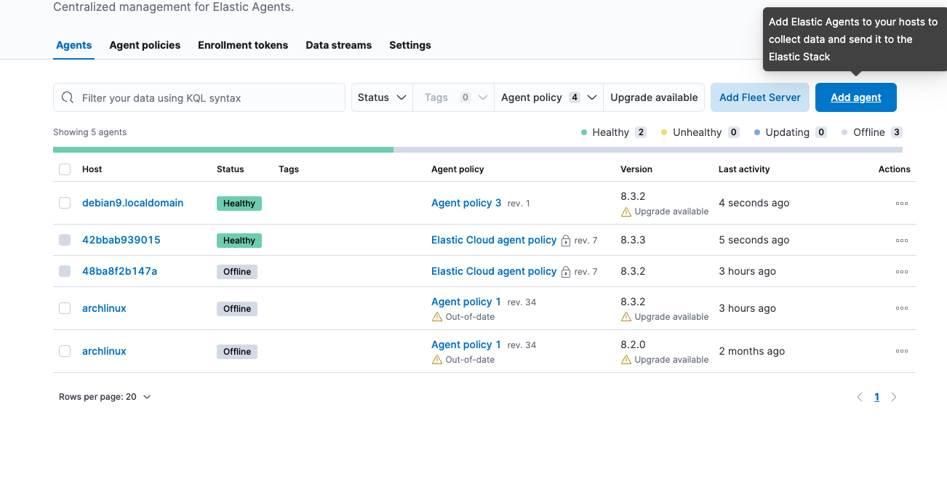Screen dimensions: 947x495
Task: Check the box for last archlinux agent
Action: pos(65,351)
